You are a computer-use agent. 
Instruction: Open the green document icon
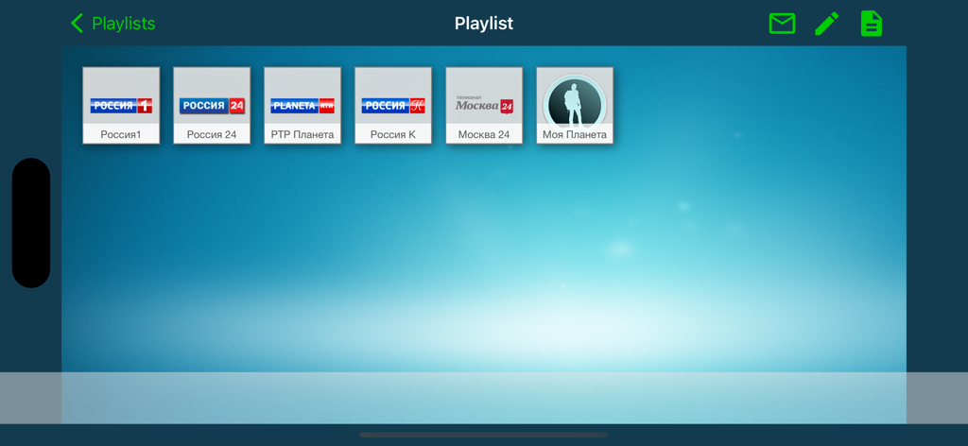click(x=872, y=24)
